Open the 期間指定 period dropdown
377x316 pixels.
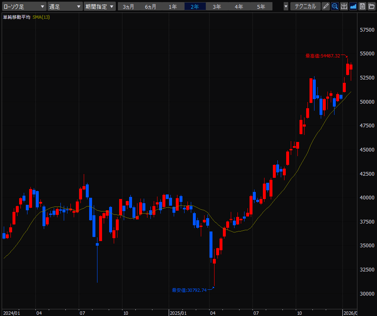click(100, 7)
